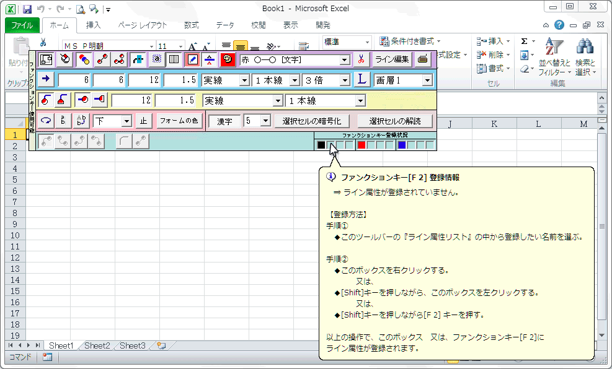
Task: Open the '赤 ○—○ [文字]' line attribute dropdown
Action: (x=345, y=60)
